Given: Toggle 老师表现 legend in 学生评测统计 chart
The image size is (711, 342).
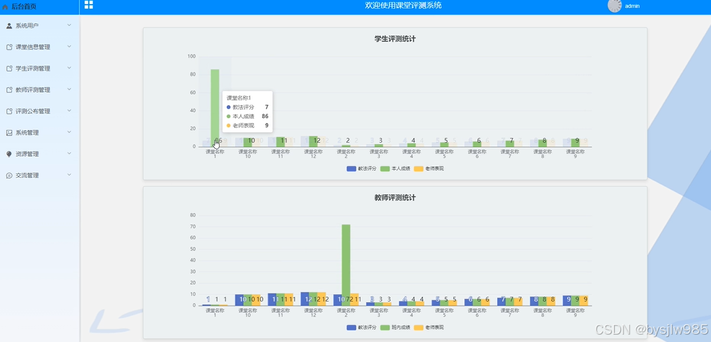Looking at the screenshot, I should point(429,169).
